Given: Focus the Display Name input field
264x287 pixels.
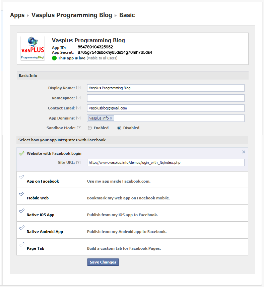Looking at the screenshot, I should [x=166, y=88].
